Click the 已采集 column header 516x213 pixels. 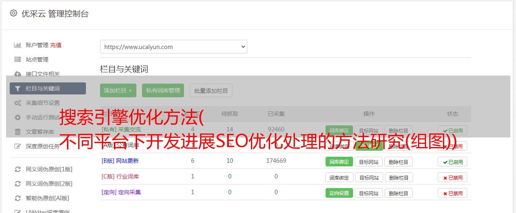tap(276, 114)
